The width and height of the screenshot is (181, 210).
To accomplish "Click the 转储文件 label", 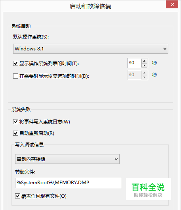I will coord(25,171).
